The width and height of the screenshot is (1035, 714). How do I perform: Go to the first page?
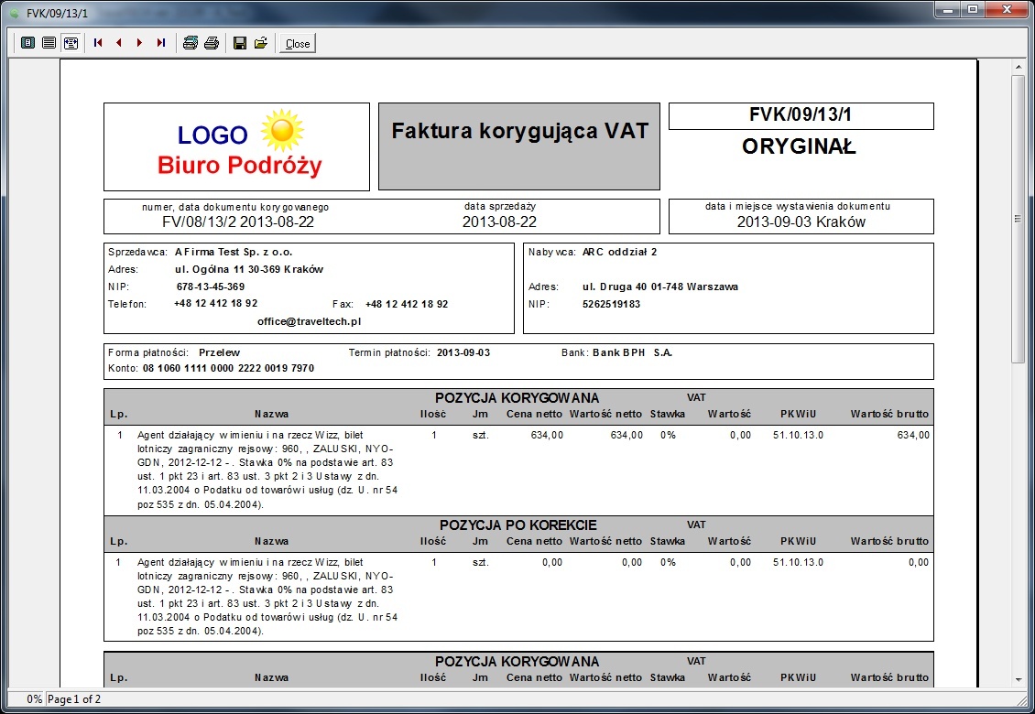[x=98, y=43]
